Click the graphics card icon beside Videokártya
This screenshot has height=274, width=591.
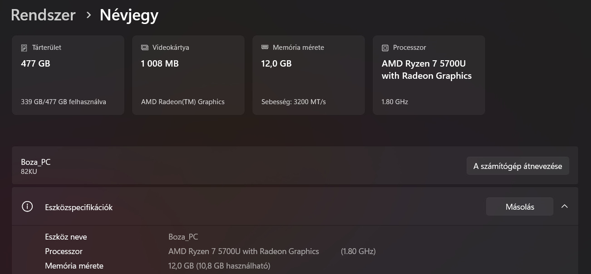145,48
